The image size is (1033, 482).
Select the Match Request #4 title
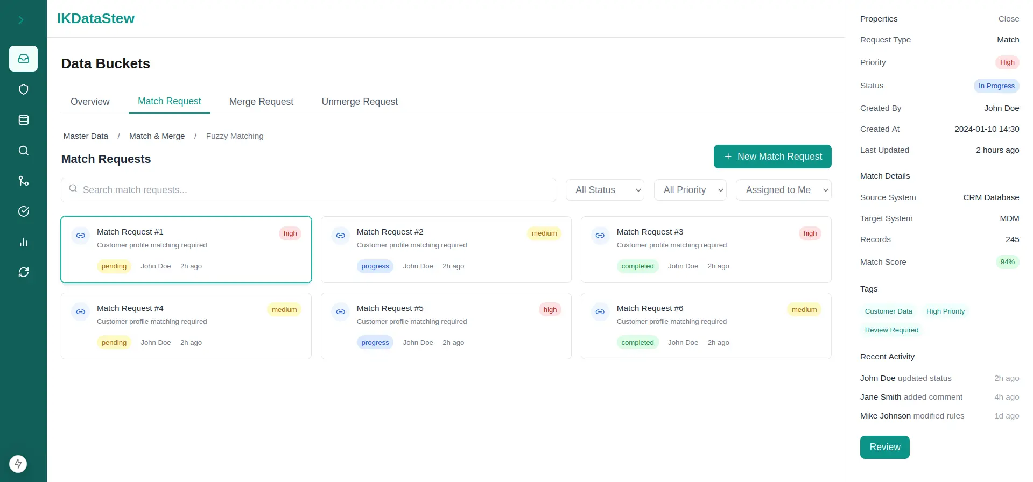130,308
